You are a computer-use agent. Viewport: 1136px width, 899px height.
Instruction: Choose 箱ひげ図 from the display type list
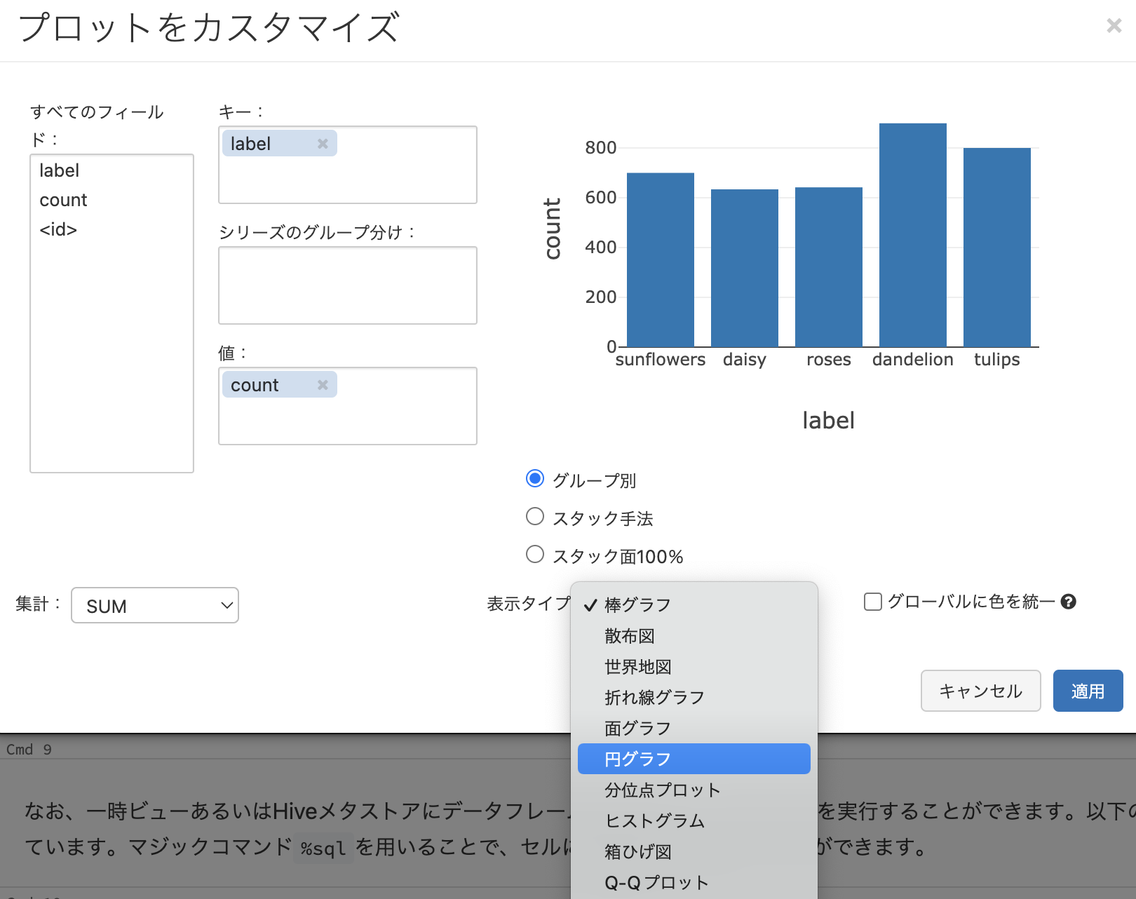click(694, 851)
